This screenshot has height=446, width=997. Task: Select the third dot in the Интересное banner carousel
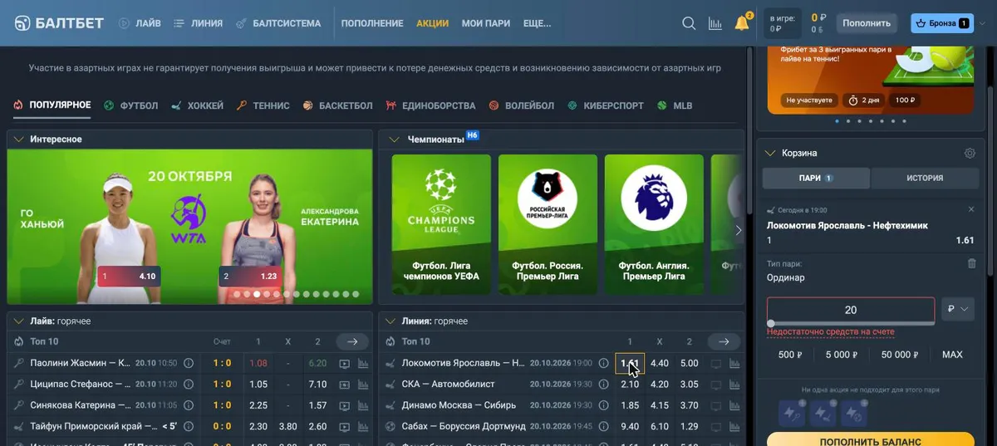pyautogui.click(x=257, y=294)
